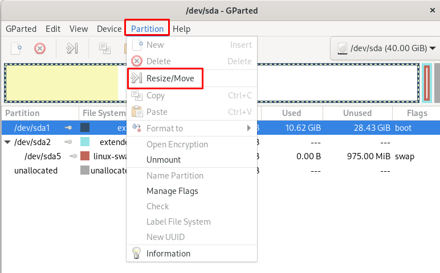This screenshot has height=273, width=440.
Task: Open the Device menu
Action: tap(109, 29)
